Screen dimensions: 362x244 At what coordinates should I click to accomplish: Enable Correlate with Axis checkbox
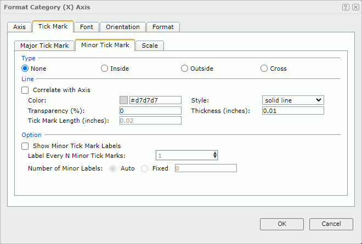point(25,90)
